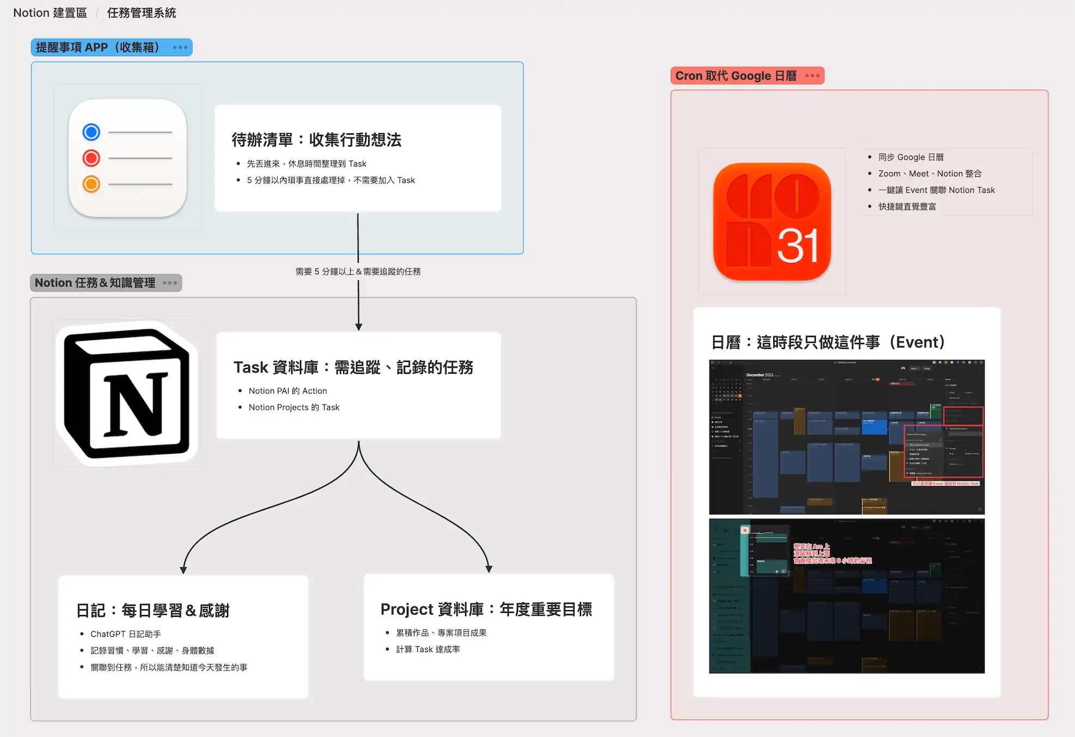Select the 日曆：這時段只做這件事 (Event) heading
Screen dimensions: 1075x737
tap(828, 342)
